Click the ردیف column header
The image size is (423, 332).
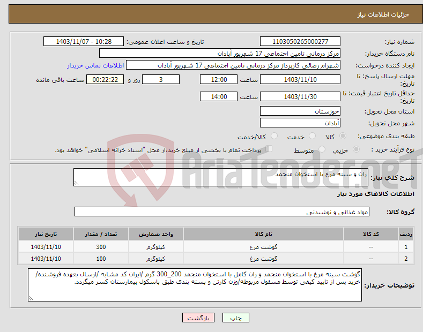pyautogui.click(x=406, y=234)
